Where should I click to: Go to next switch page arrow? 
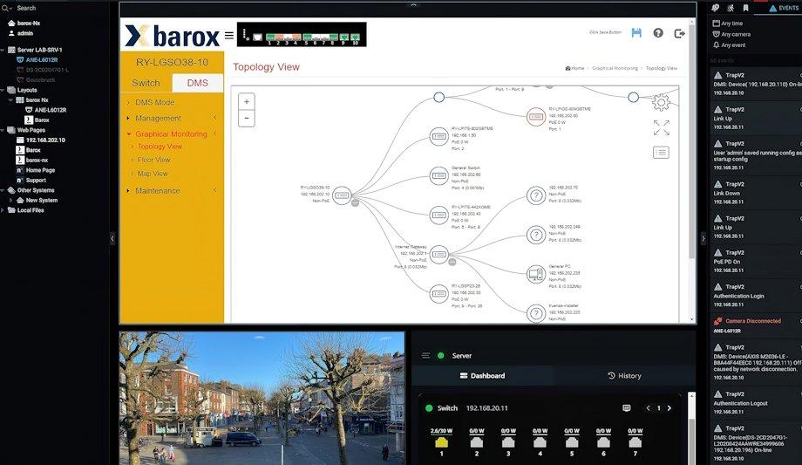(669, 408)
